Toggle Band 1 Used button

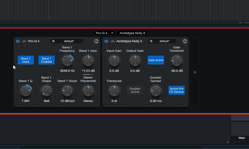[x=26, y=60]
